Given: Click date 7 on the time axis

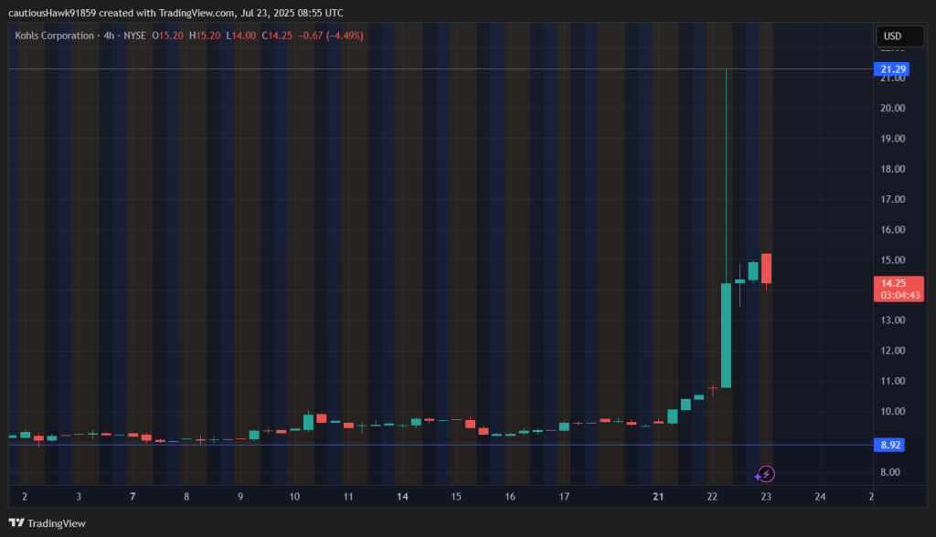Looking at the screenshot, I should tap(133, 497).
